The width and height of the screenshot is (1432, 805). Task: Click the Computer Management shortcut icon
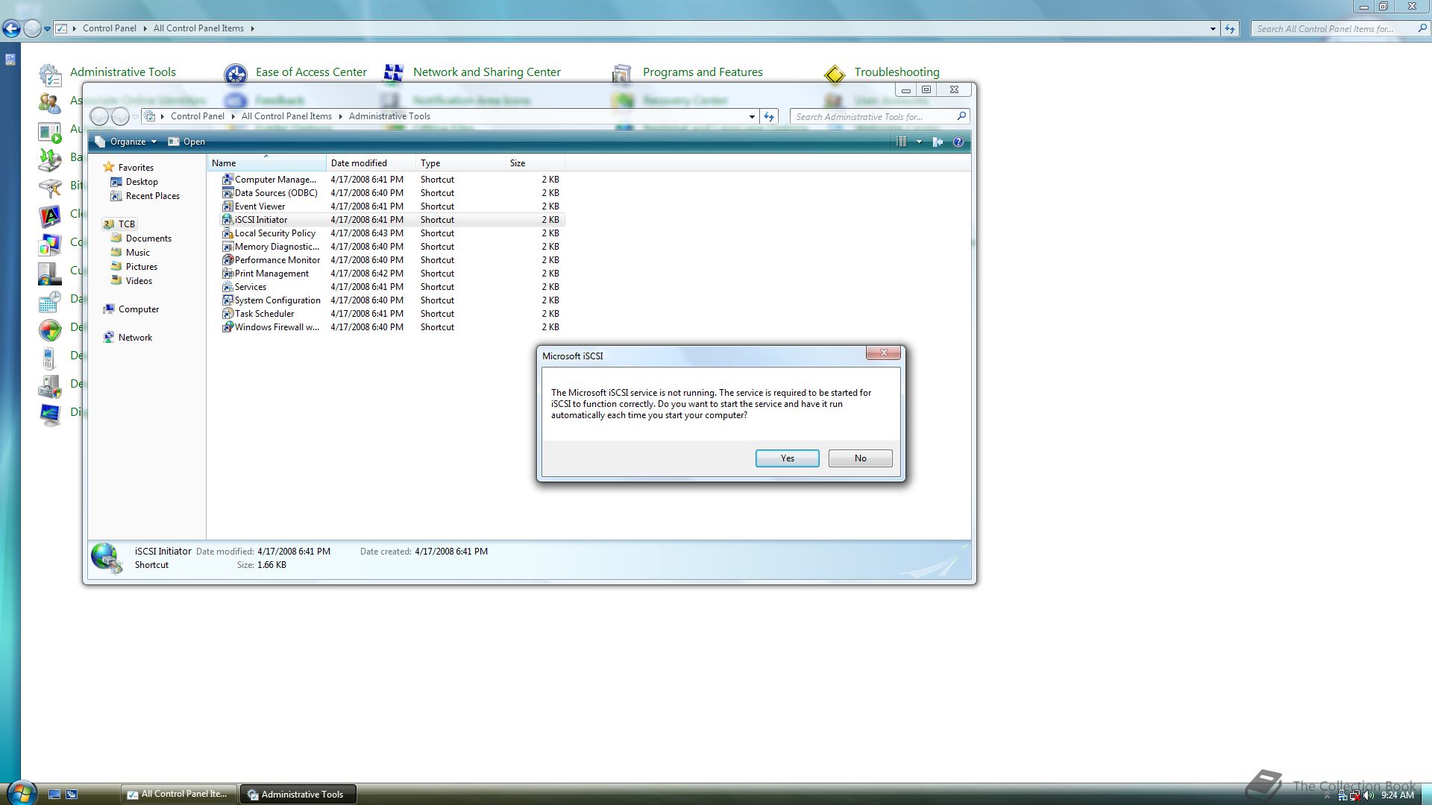point(227,180)
